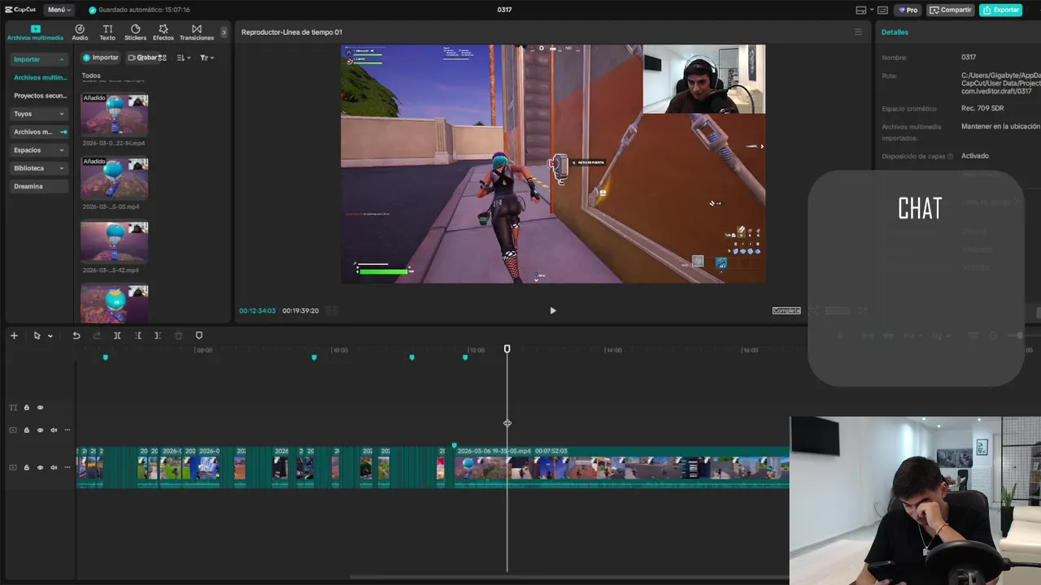
Task: Trim clip right of playhead
Action: coord(158,336)
